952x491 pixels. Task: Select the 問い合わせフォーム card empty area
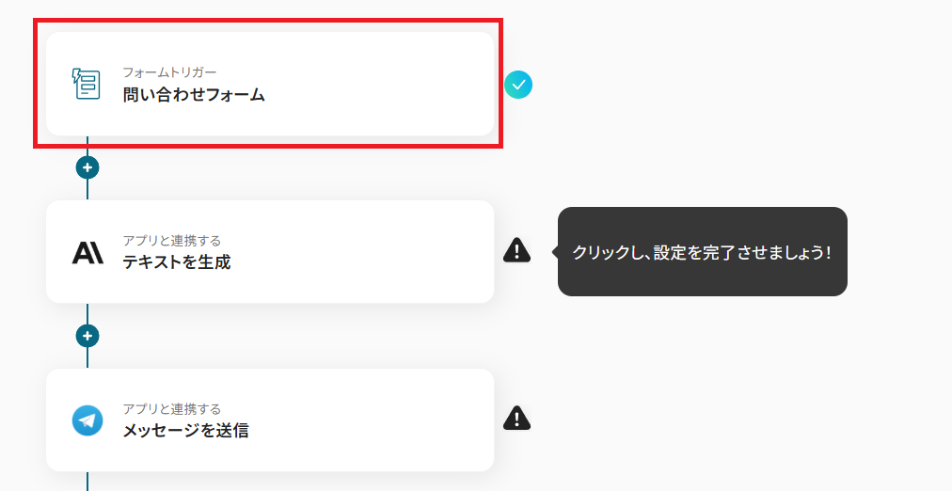[376, 85]
